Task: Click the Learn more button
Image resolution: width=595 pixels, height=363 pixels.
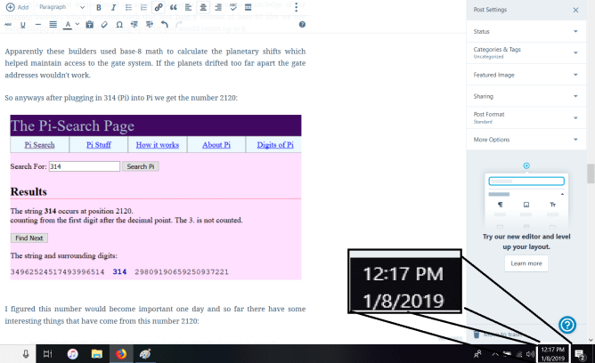Action: pos(525,263)
